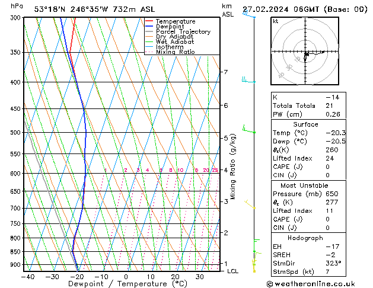Click the '300' hPa pressure axis label
This screenshot has width=373, height=288.
tap(17, 18)
